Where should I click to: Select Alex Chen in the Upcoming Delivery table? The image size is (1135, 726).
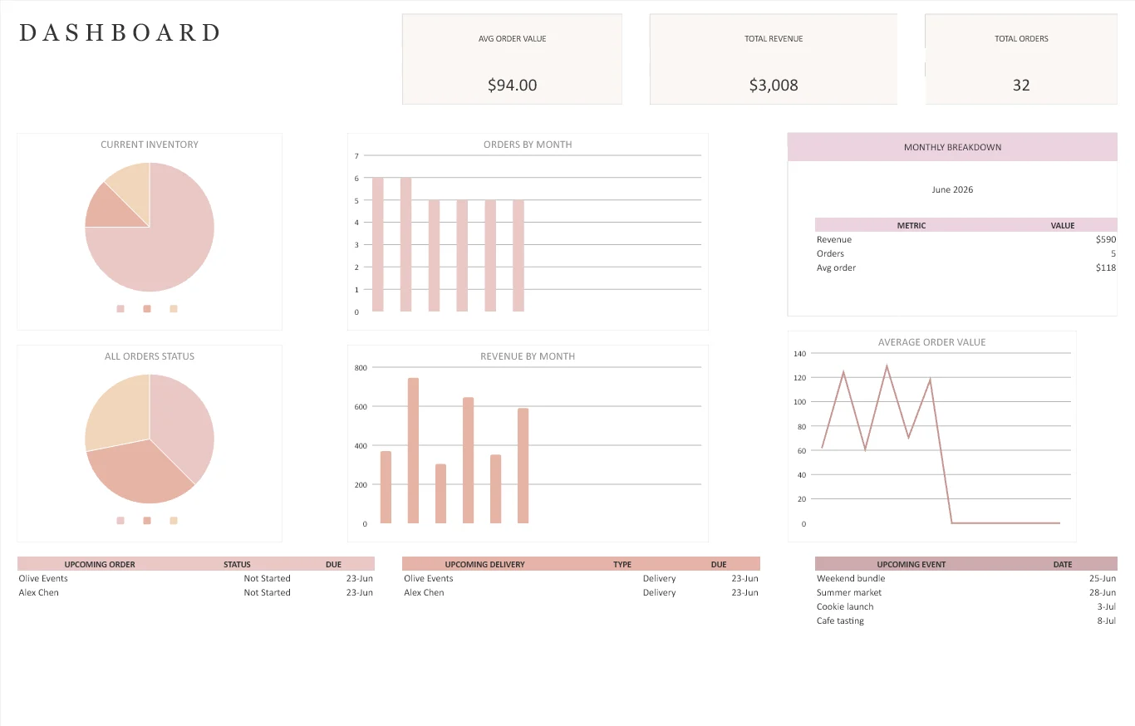[x=424, y=592]
